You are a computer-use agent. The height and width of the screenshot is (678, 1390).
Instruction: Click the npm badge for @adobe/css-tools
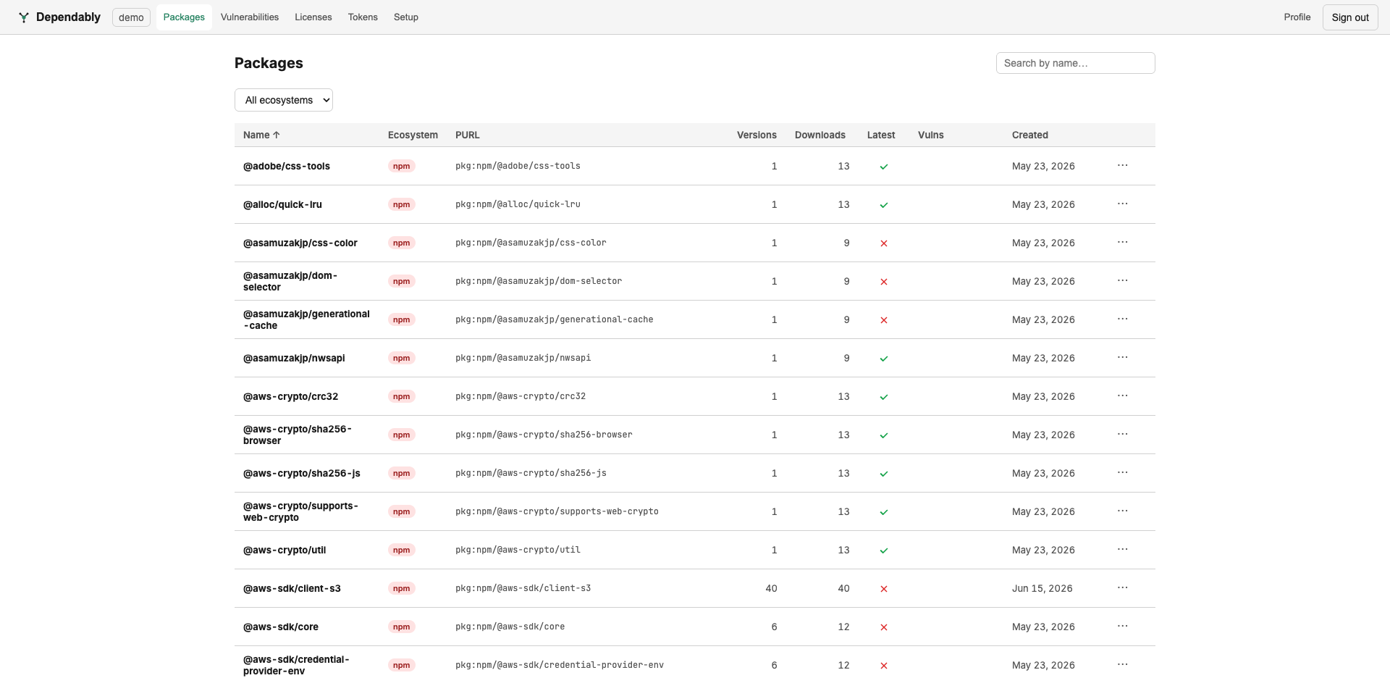(401, 166)
